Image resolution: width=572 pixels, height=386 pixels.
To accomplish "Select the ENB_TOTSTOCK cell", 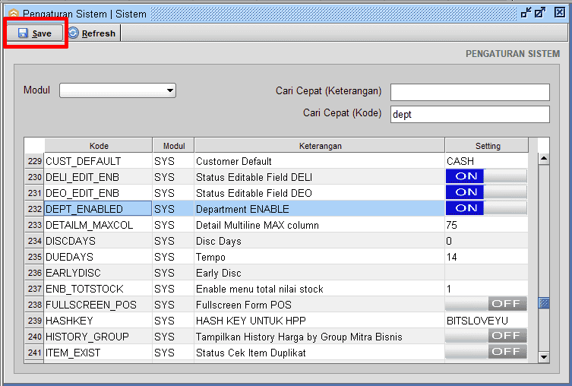I will tap(98, 289).
